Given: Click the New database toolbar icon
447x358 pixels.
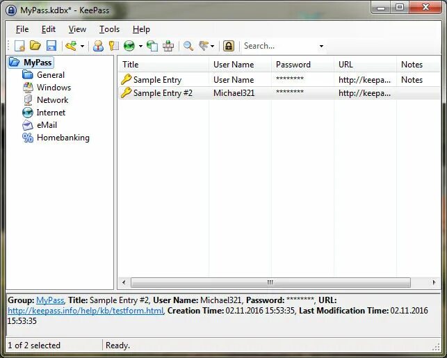Looking at the screenshot, I should 19,46.
